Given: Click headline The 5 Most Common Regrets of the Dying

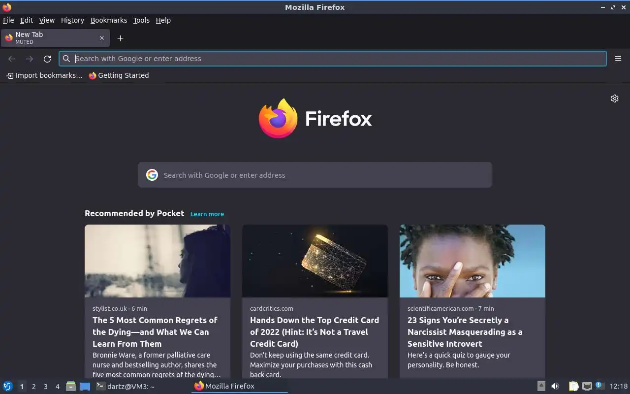Looking at the screenshot, I should [x=155, y=332].
